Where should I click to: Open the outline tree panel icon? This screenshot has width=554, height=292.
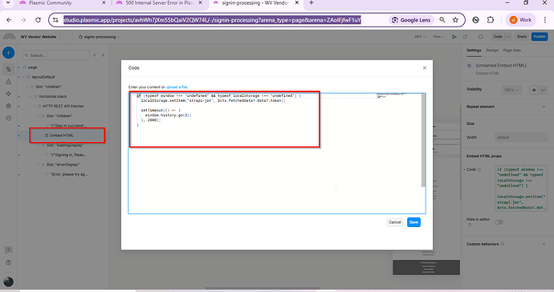click(x=9, y=70)
